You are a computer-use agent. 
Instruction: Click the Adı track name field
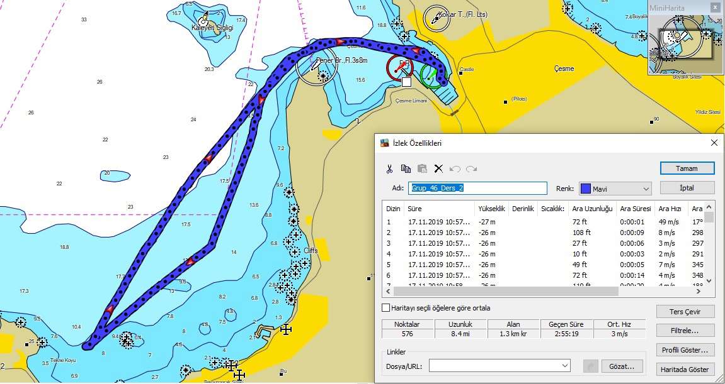pos(477,189)
